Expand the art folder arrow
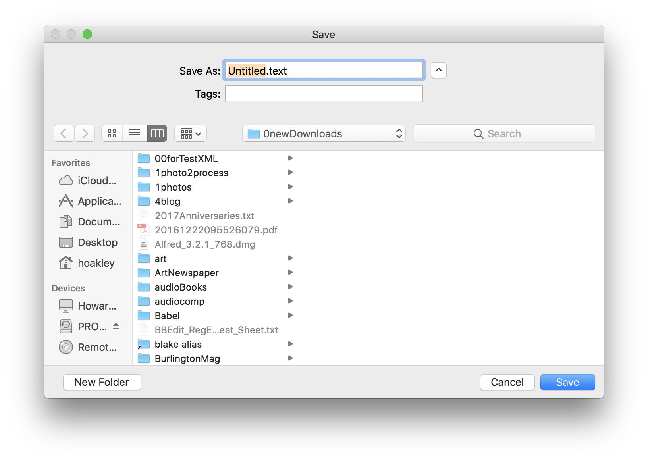Screen dimensions: 648x462 click(290, 258)
